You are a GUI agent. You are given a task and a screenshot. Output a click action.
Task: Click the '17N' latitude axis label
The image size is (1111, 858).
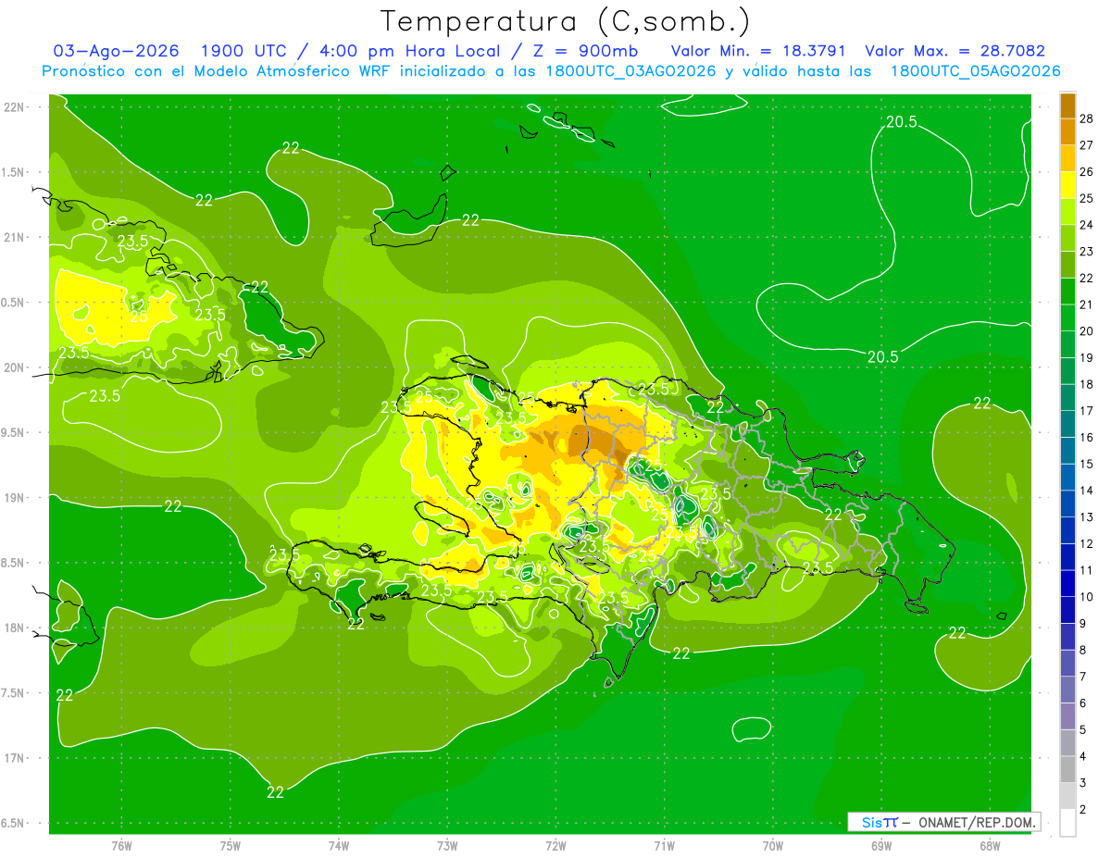point(14,758)
